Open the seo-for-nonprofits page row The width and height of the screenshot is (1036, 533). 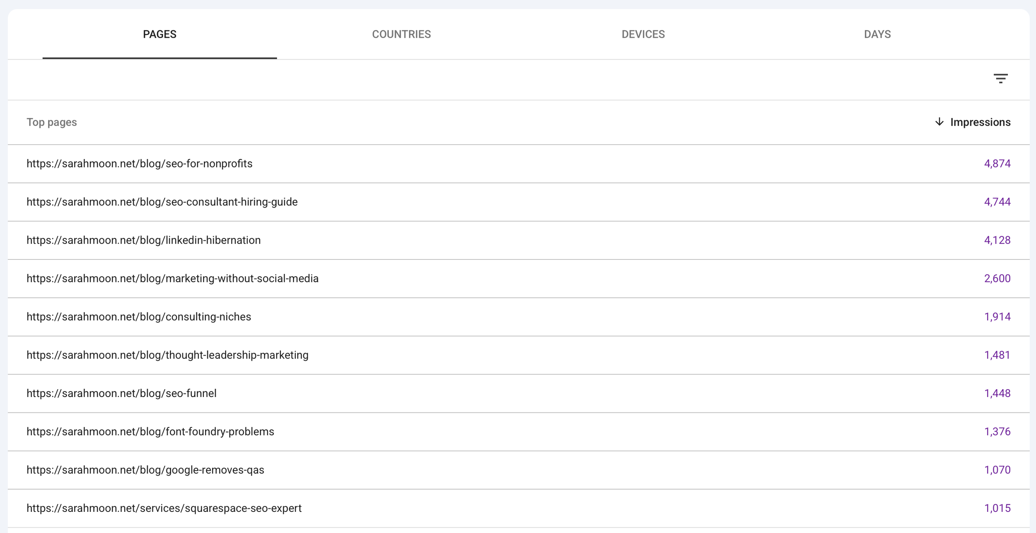(518, 164)
